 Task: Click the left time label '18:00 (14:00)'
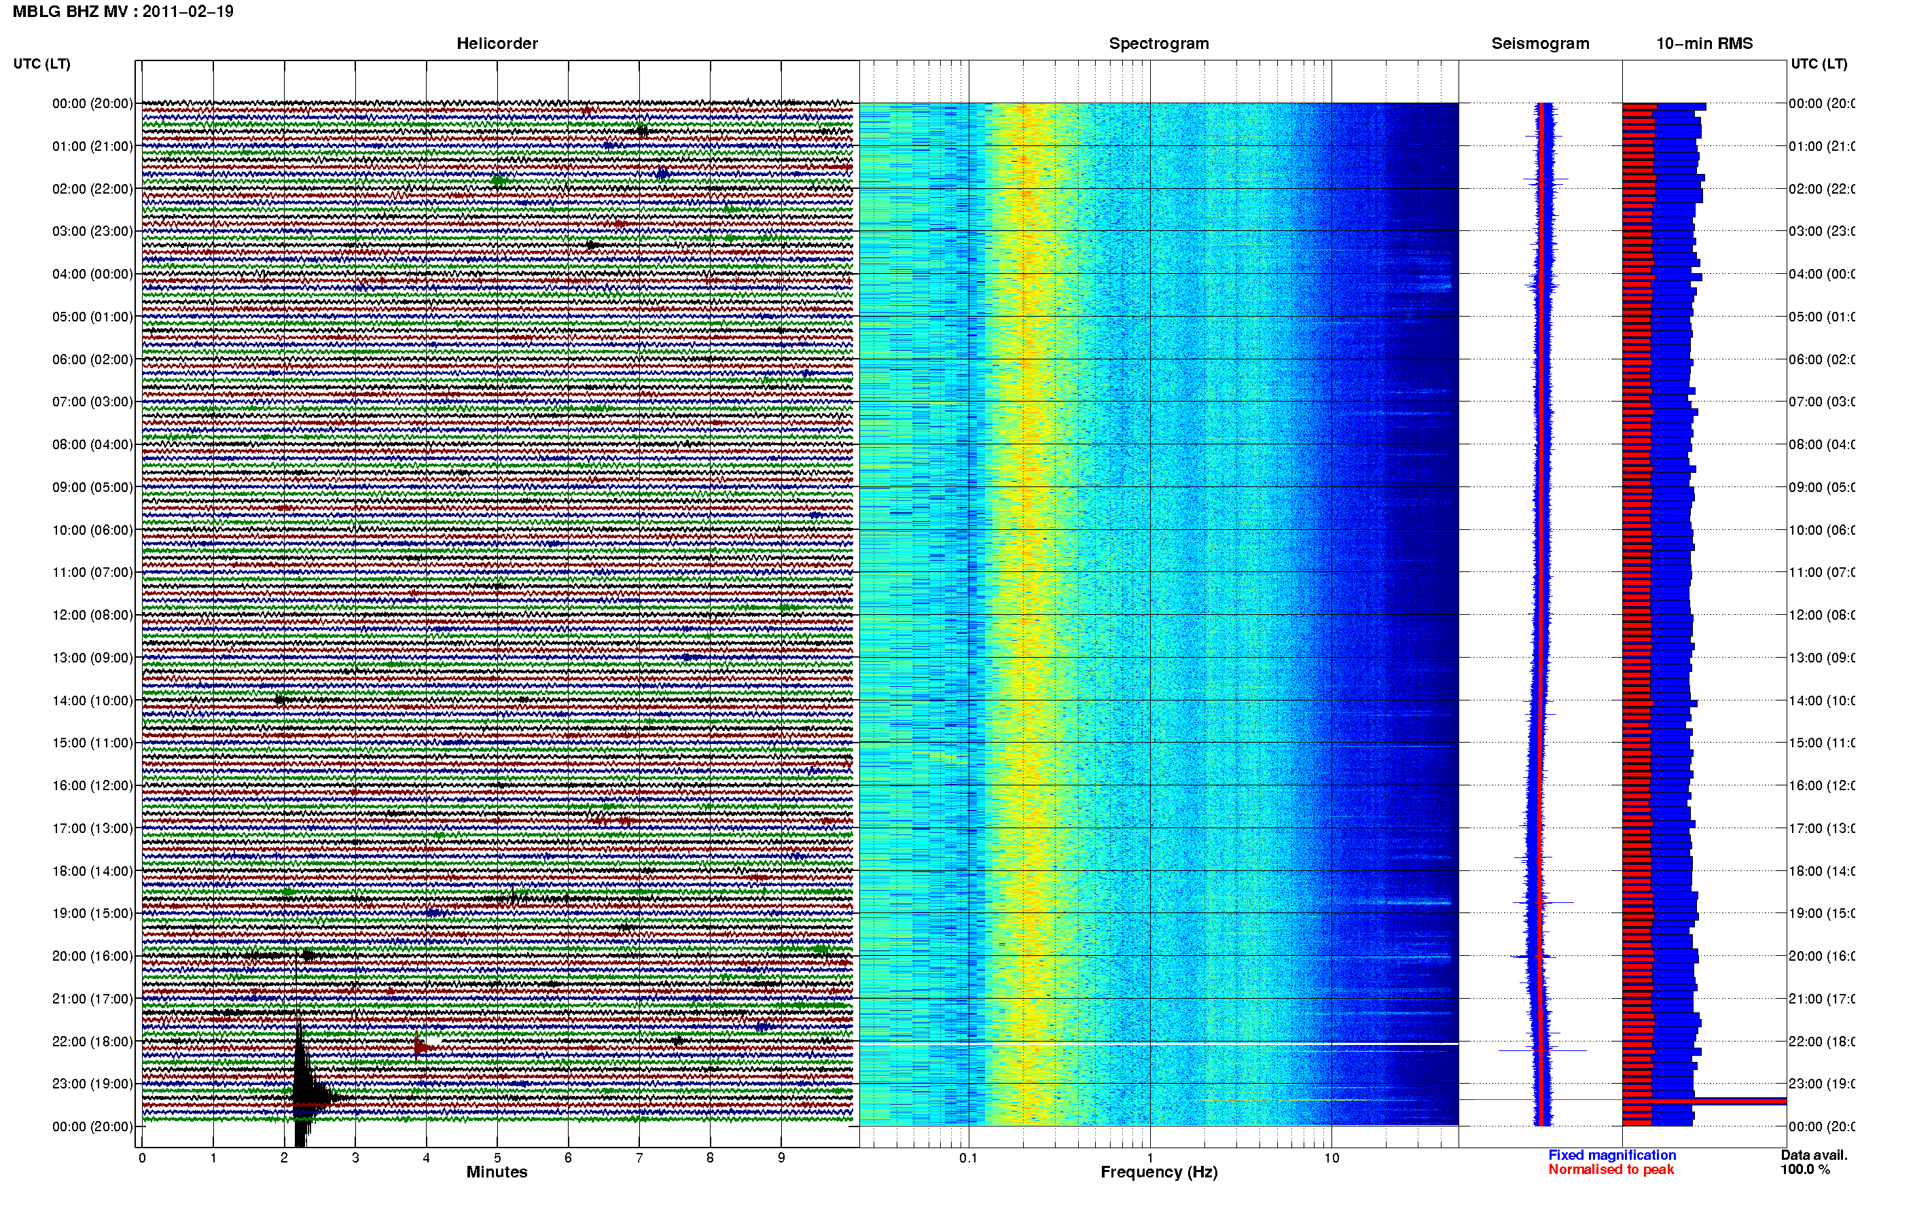tap(92, 871)
